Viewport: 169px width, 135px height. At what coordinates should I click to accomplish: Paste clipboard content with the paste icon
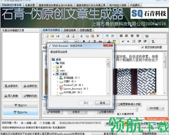[92, 36]
